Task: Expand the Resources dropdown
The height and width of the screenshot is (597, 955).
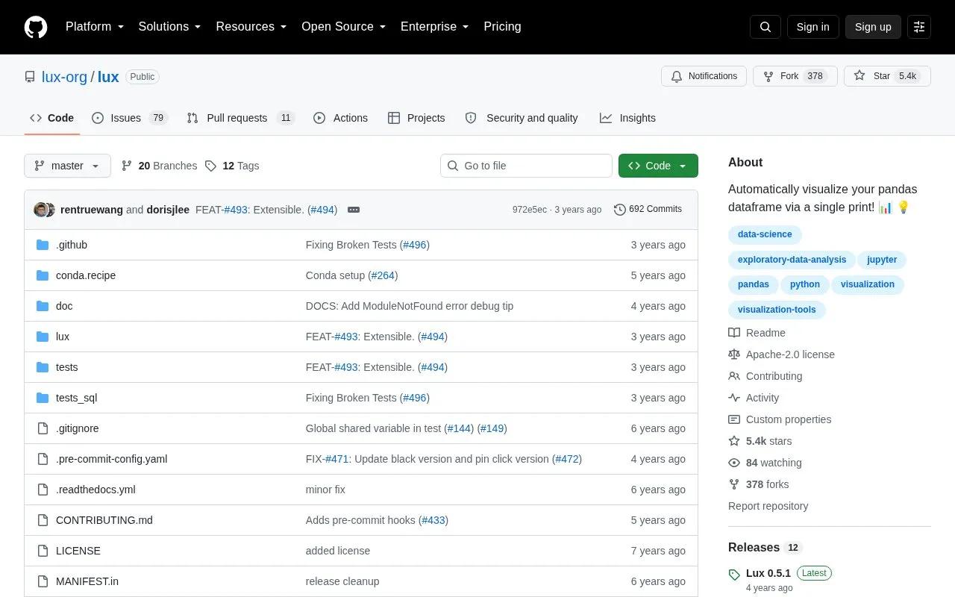Action: pos(251,27)
